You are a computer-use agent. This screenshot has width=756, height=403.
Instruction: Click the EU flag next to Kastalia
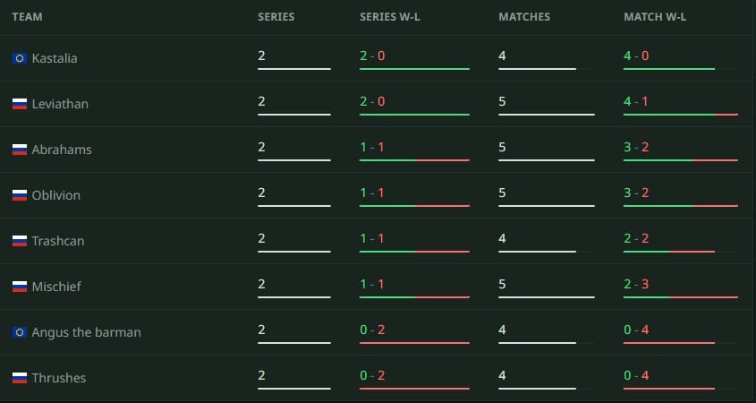[20, 58]
